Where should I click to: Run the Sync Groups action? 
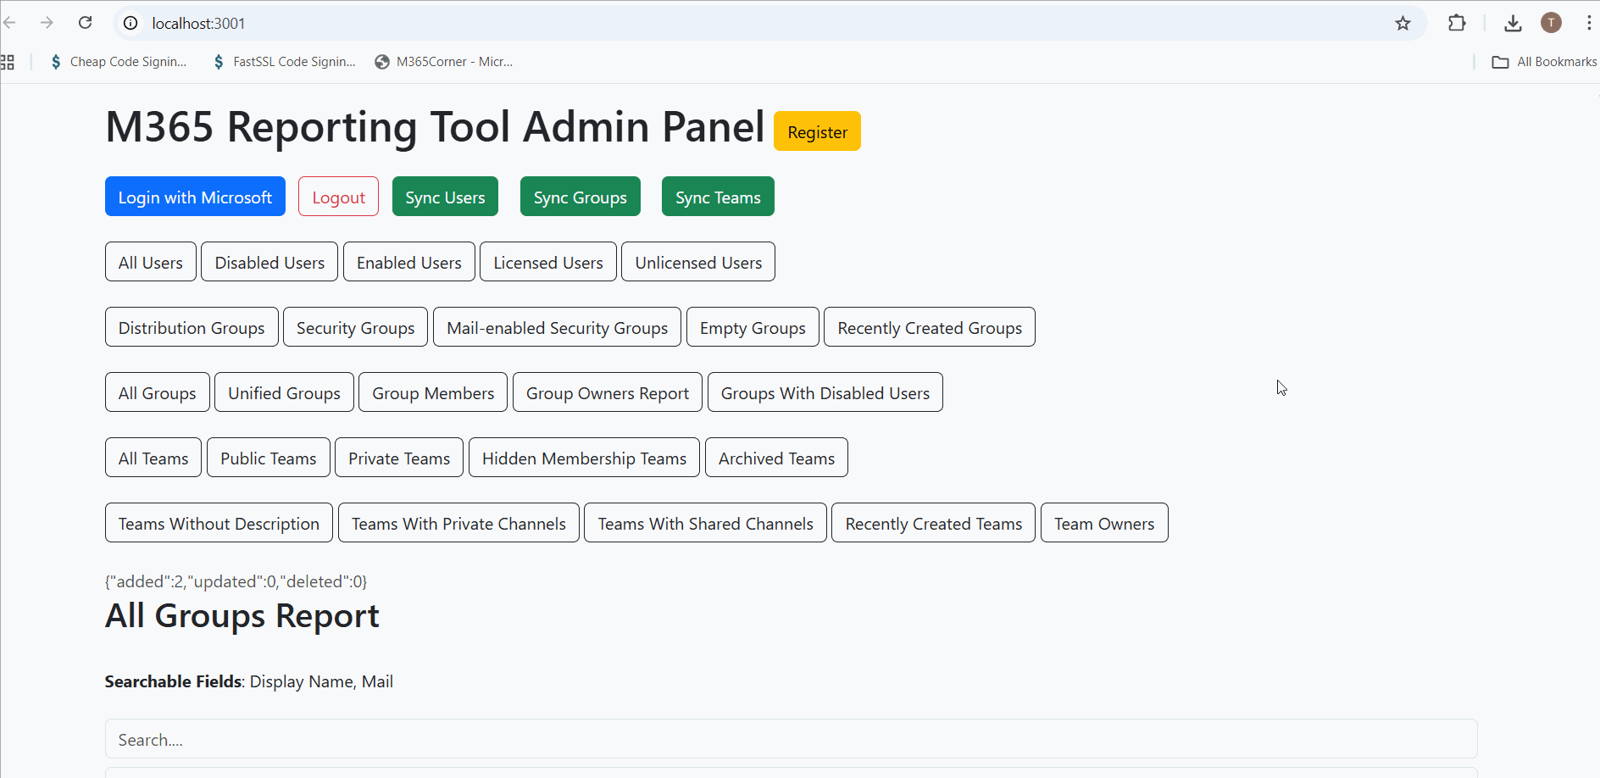point(580,197)
